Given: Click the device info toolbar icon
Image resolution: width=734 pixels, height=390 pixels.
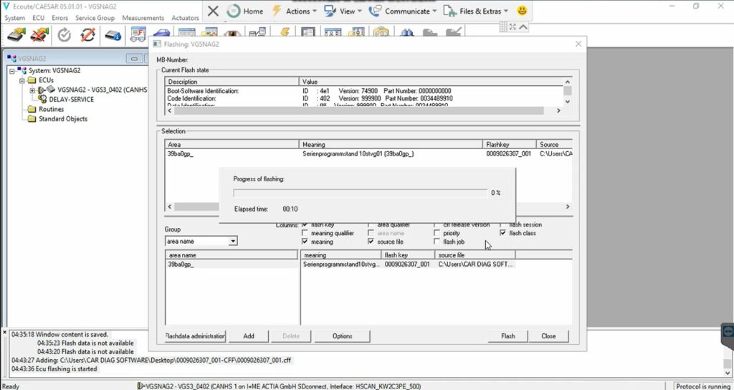Looking at the screenshot, I should (x=113, y=34).
